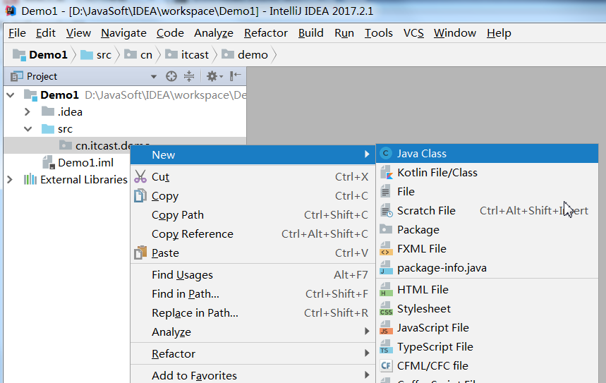Click the Java Class icon in the submenu
The image size is (606, 383).
coord(386,154)
